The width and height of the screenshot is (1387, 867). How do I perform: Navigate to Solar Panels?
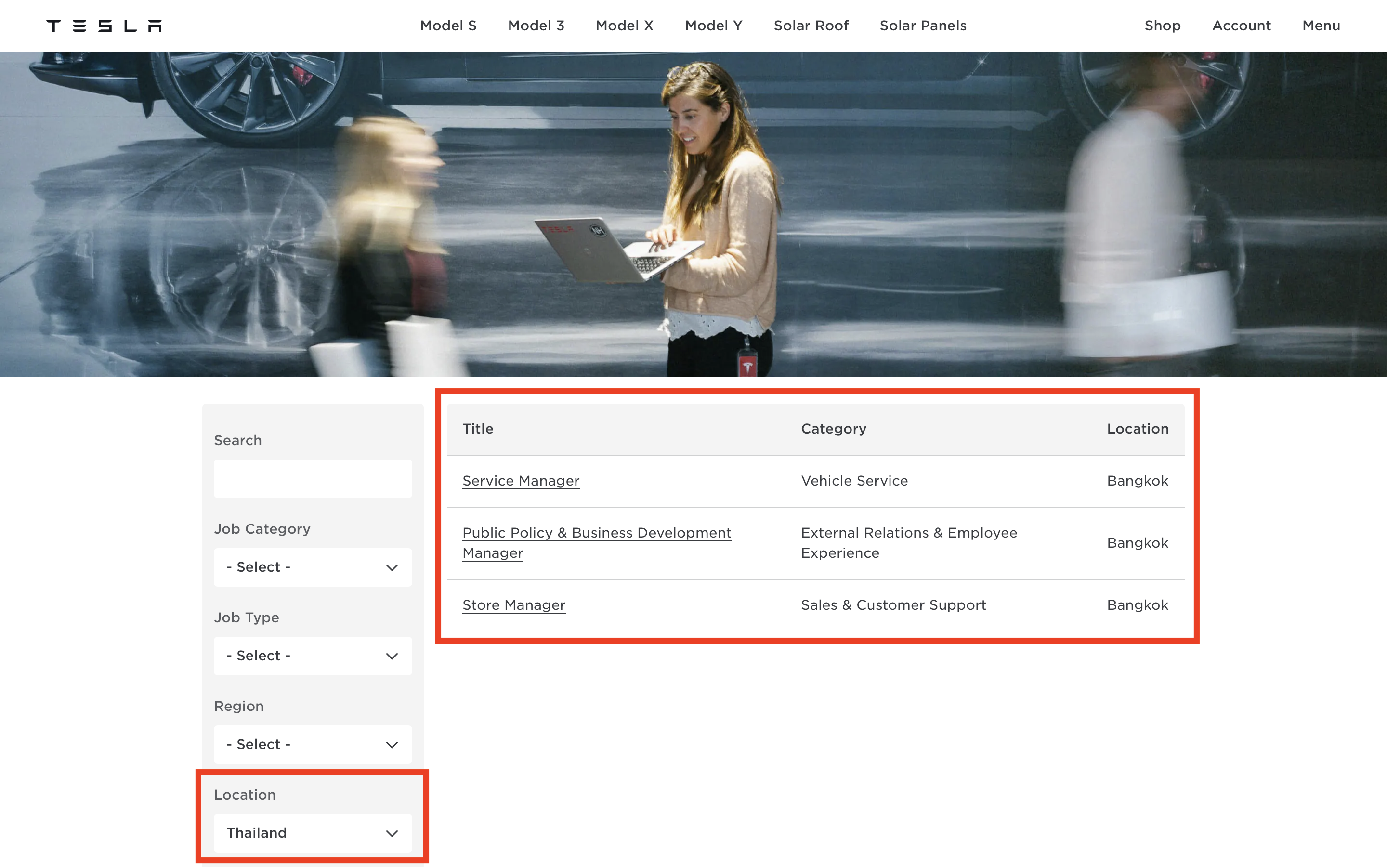tap(922, 26)
